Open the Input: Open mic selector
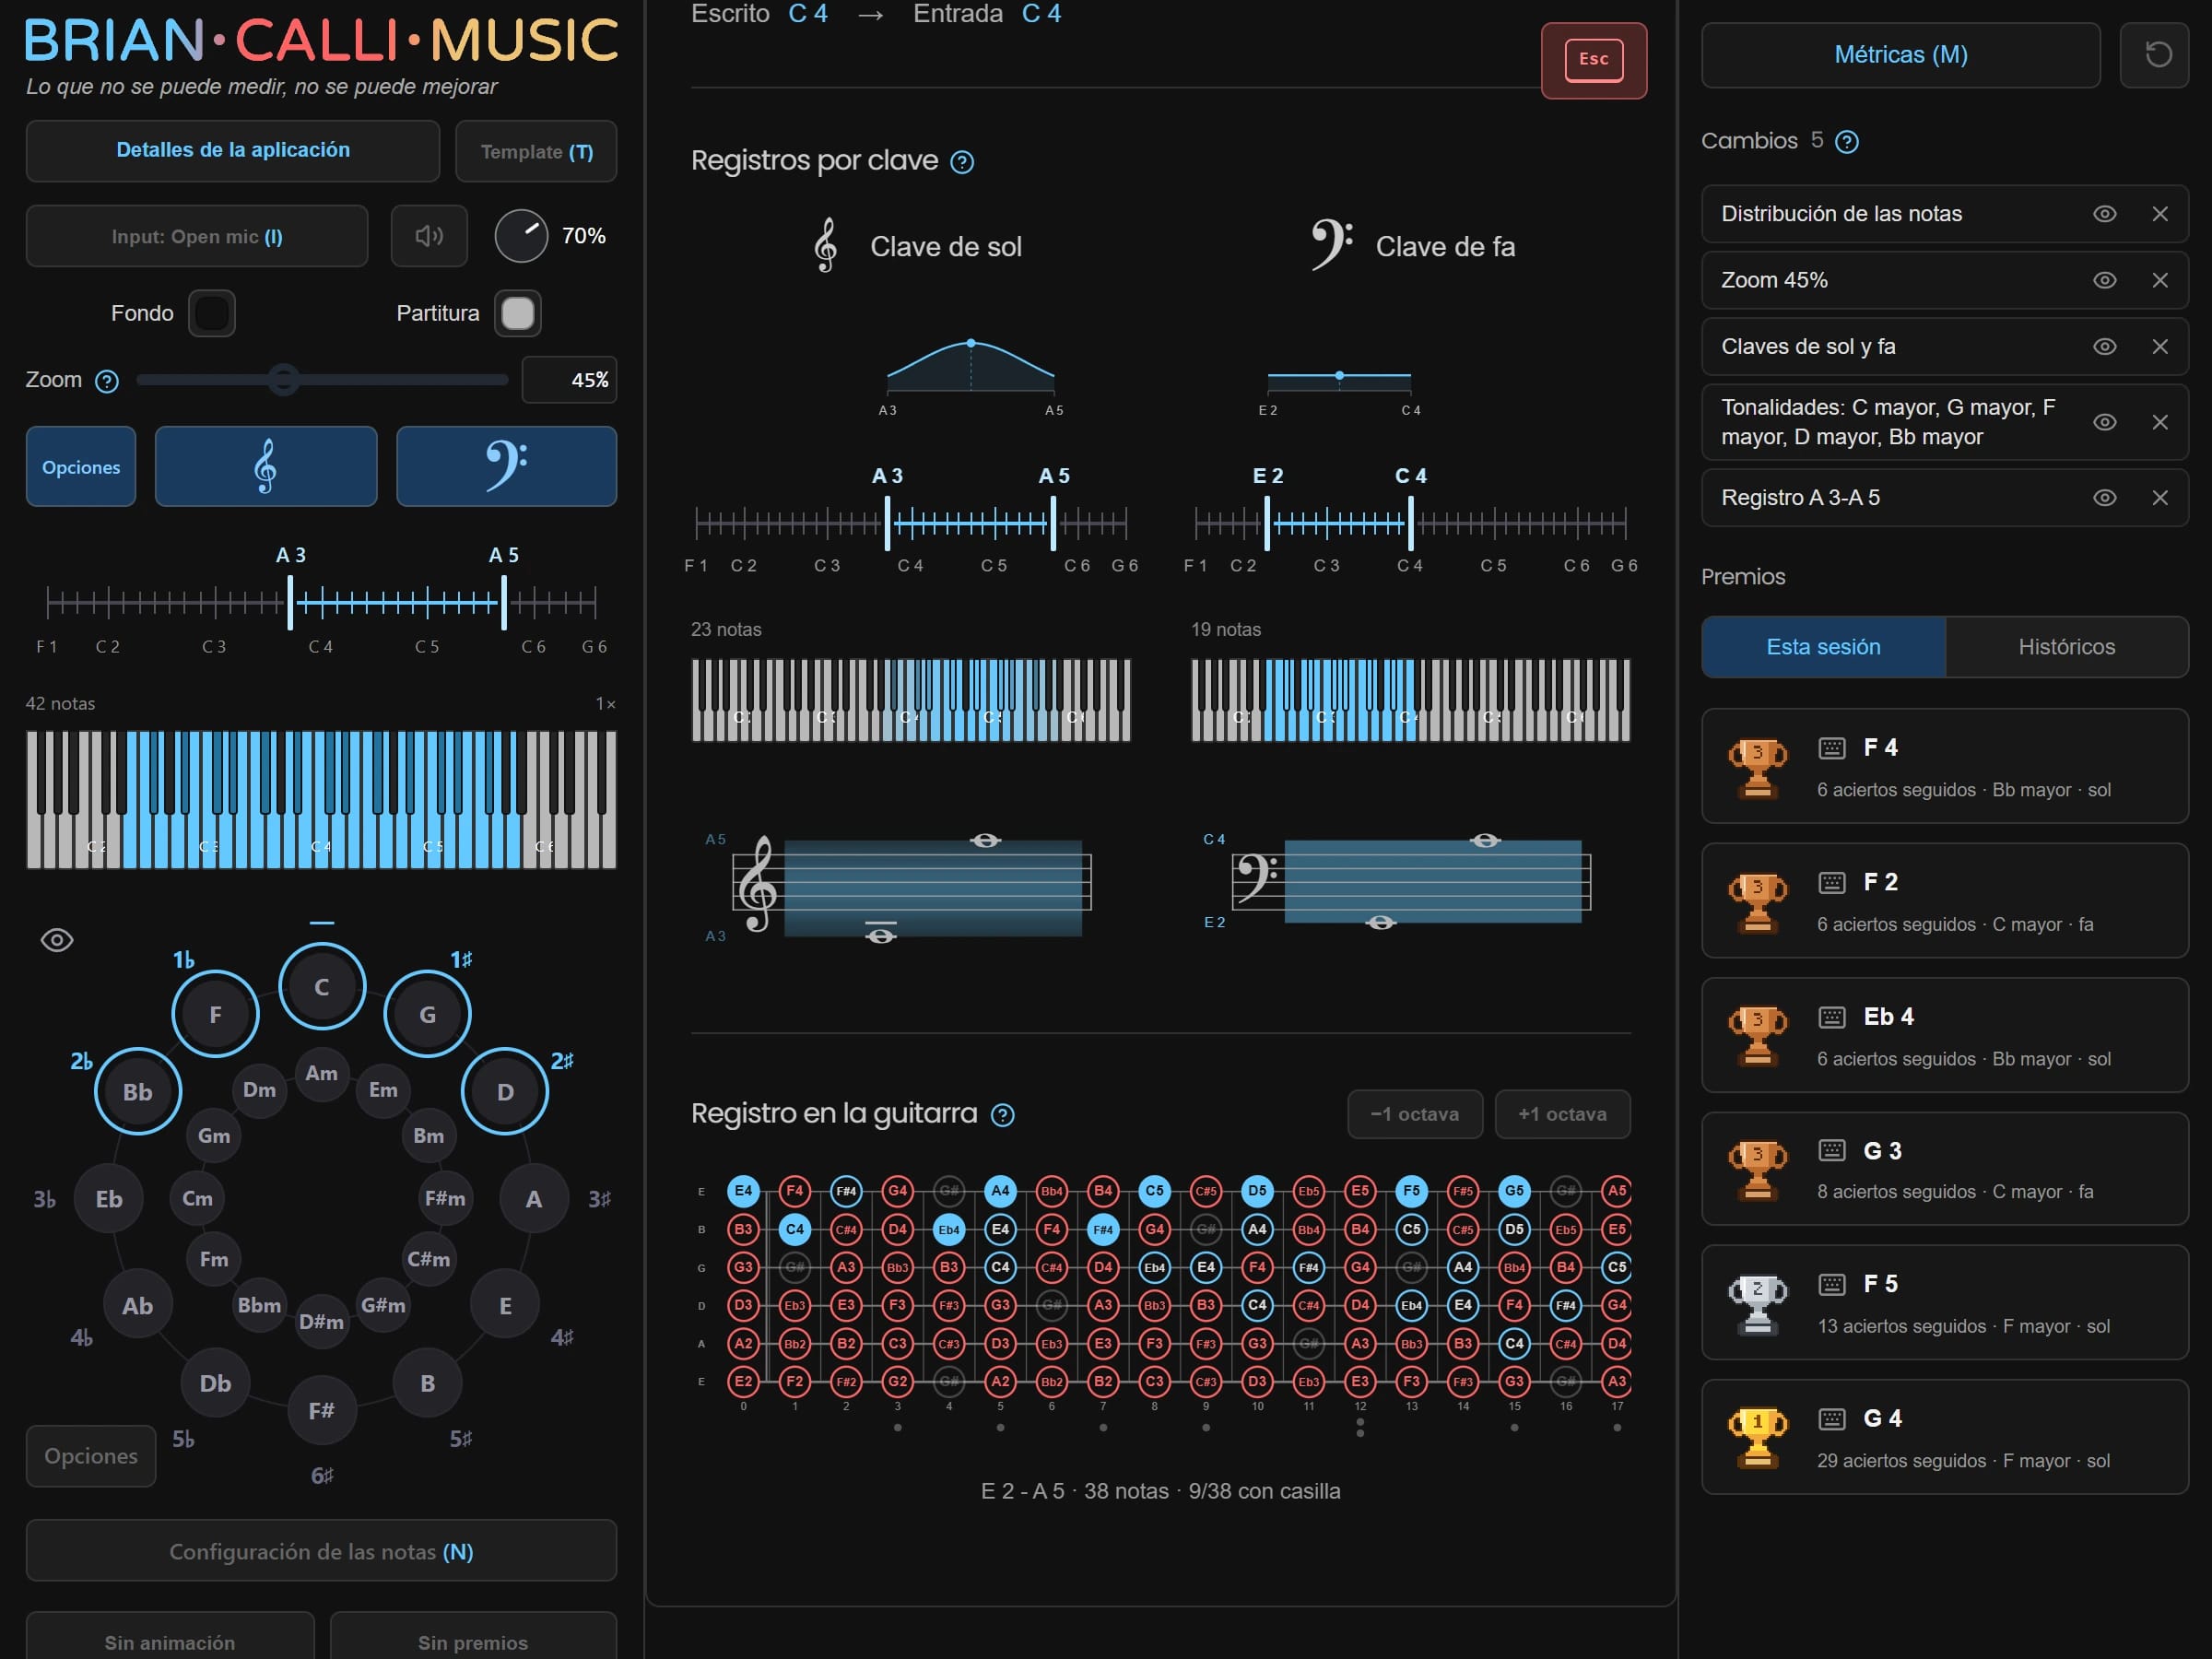This screenshot has height=1659, width=2212. [x=197, y=236]
